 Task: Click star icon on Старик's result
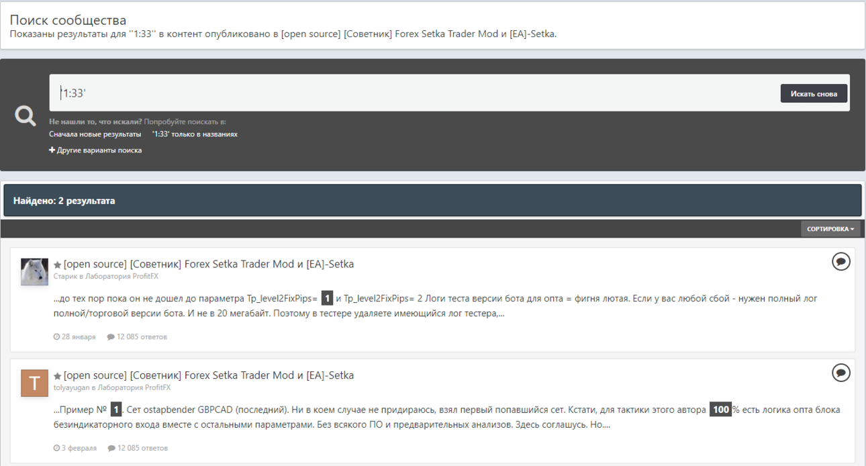pos(58,265)
